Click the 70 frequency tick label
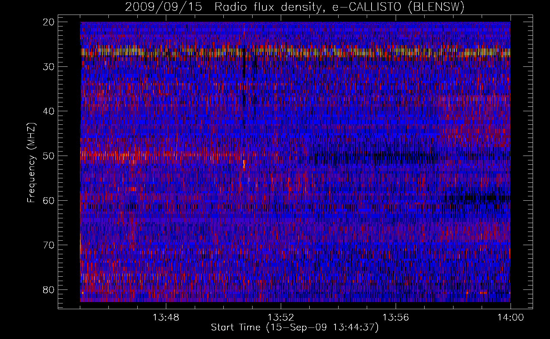The width and height of the screenshot is (550, 339). point(49,245)
